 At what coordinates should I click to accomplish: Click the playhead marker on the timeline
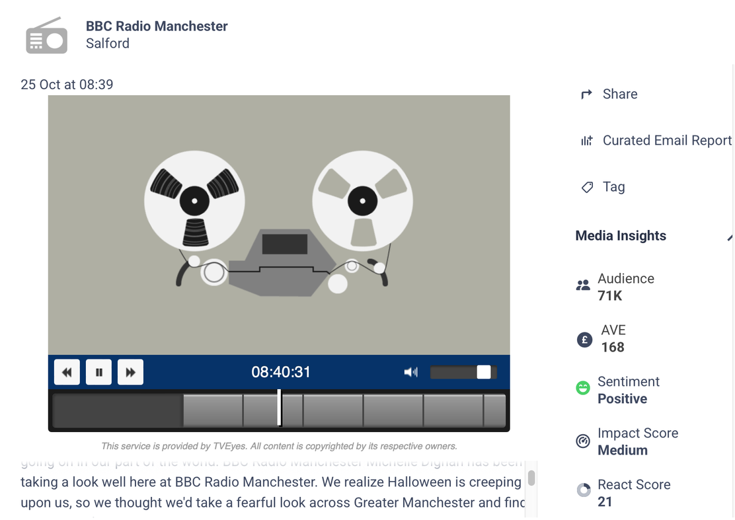click(280, 408)
